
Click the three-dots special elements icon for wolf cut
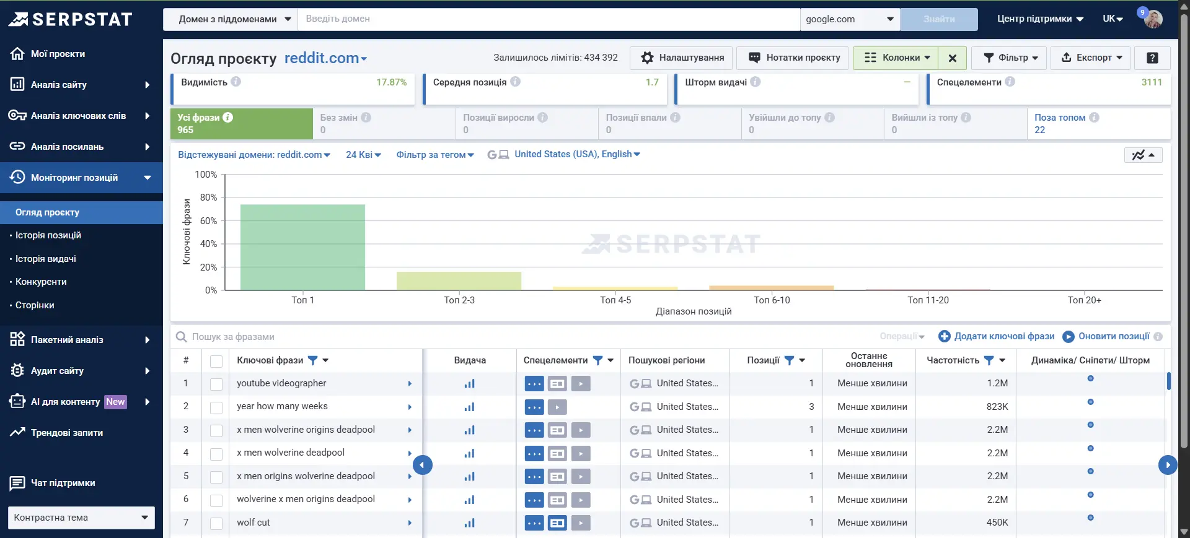(x=534, y=523)
